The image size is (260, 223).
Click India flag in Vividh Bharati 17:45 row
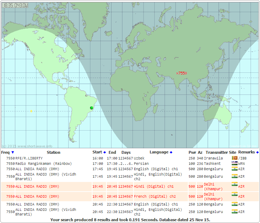[234, 176]
